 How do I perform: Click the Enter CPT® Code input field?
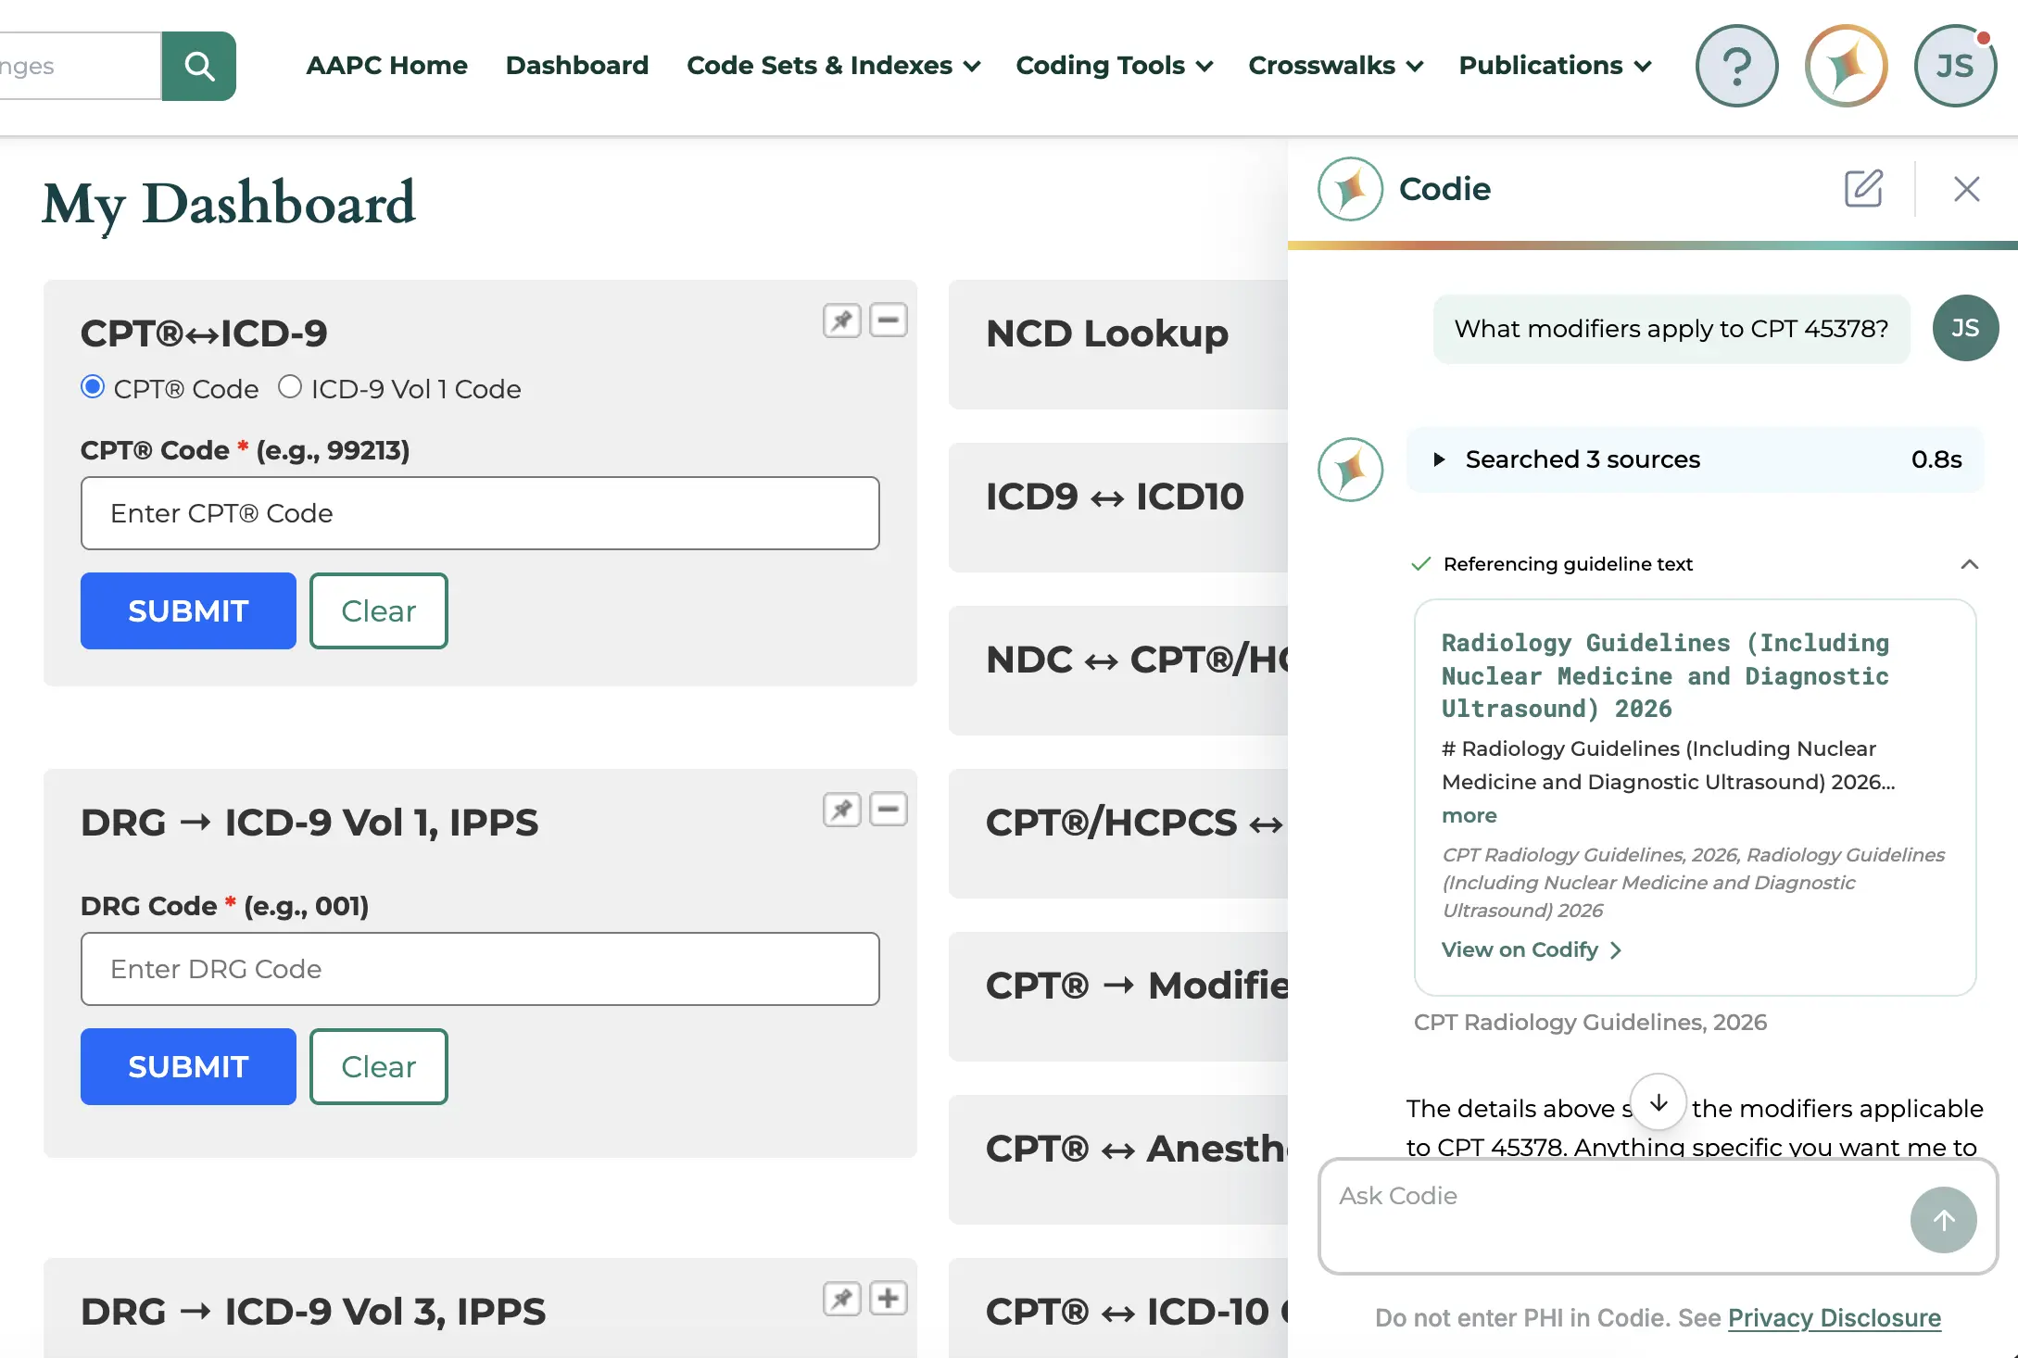[480, 513]
